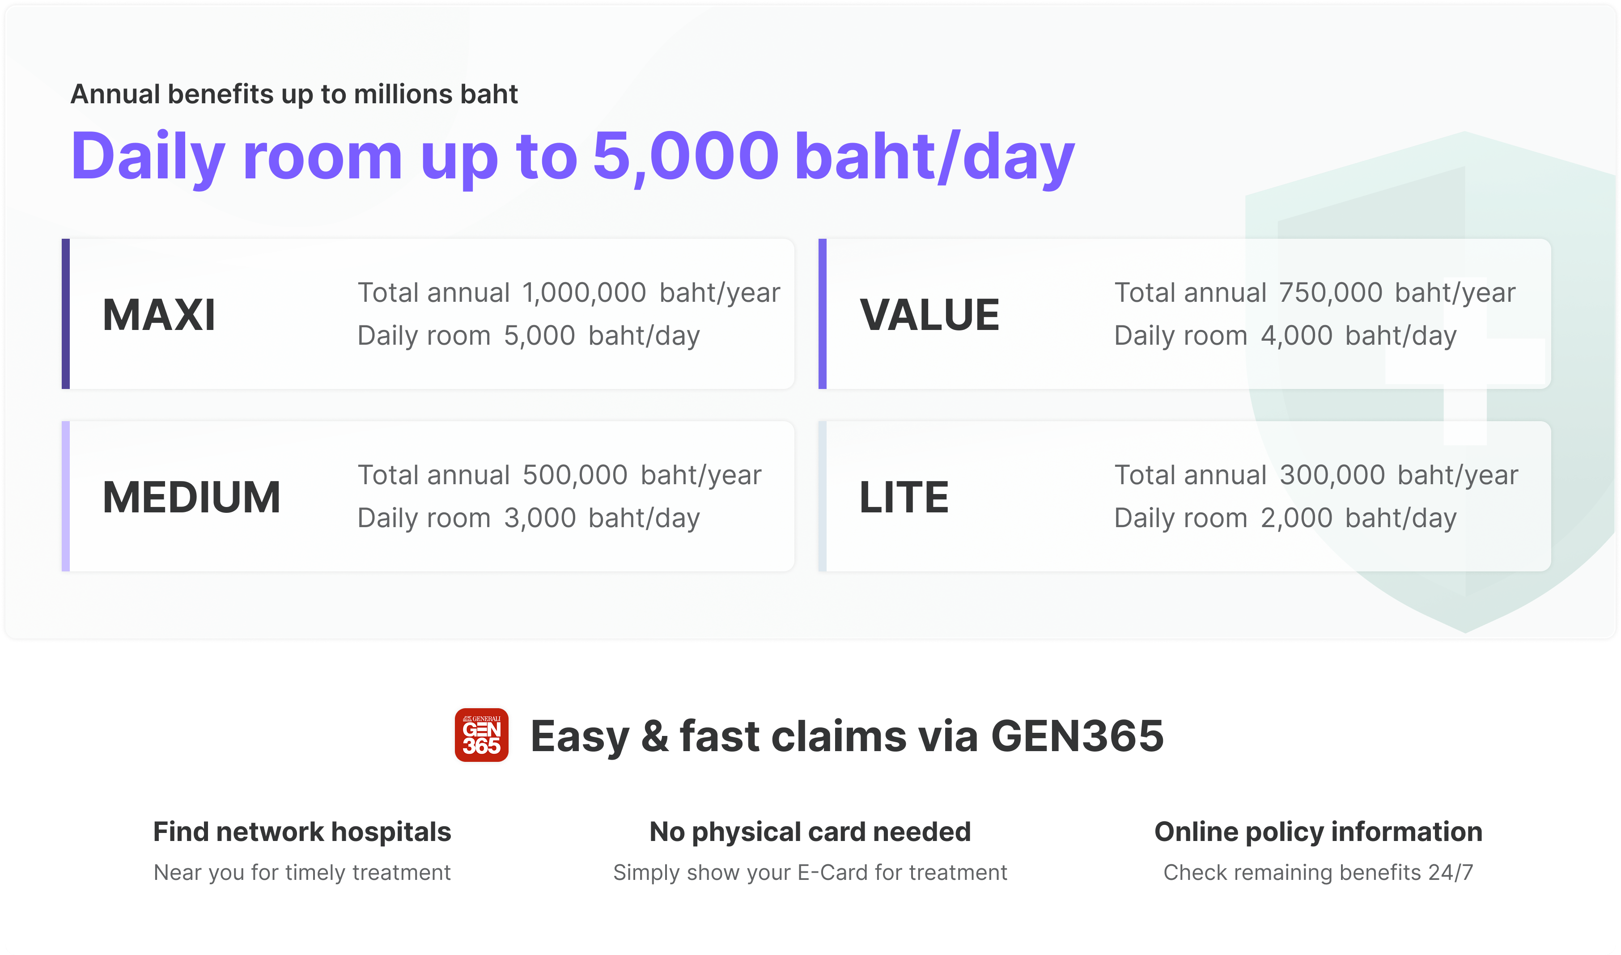Click the VALUE daily room 4,000 text
This screenshot has height=955, width=1621.
pyautogui.click(x=1285, y=335)
